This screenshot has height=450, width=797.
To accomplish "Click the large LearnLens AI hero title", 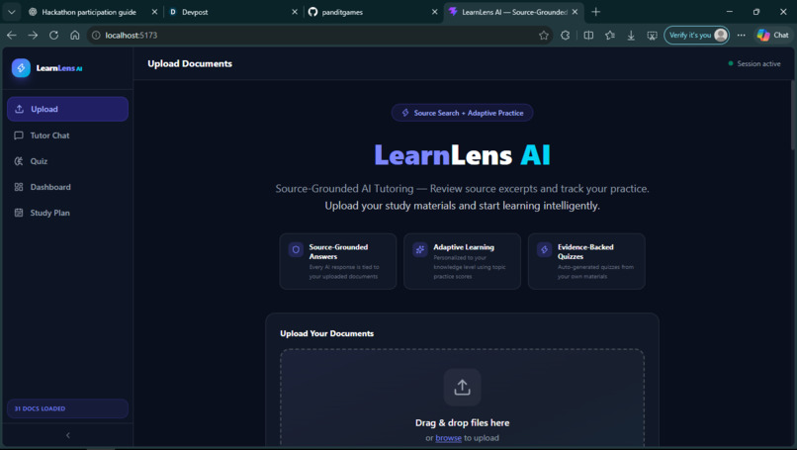I will tap(462, 155).
